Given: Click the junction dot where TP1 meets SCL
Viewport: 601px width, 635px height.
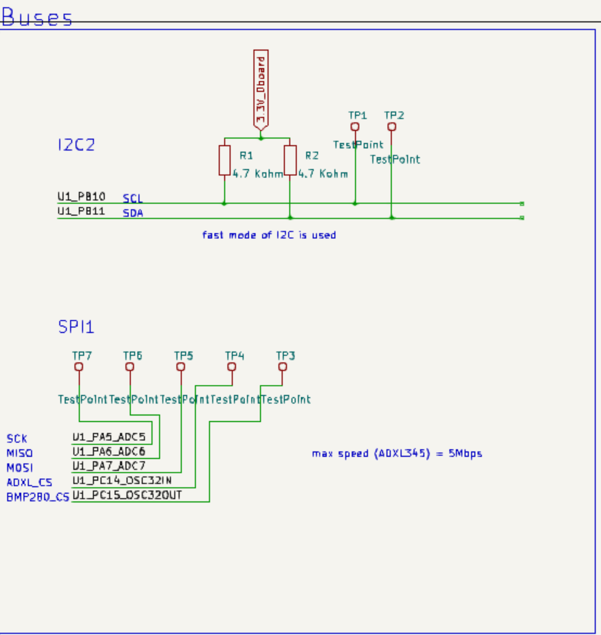Looking at the screenshot, I should click(x=355, y=203).
